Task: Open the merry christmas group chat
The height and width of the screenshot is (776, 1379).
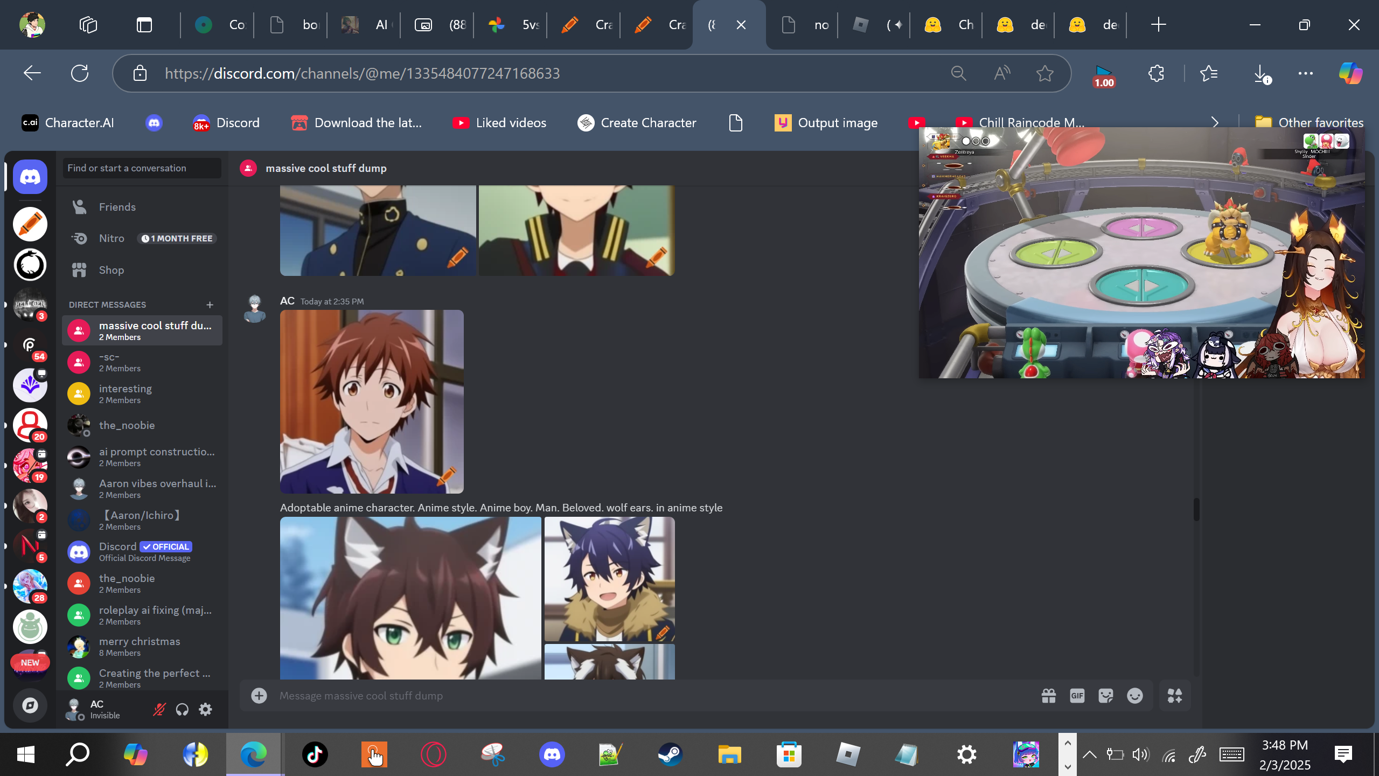Action: click(x=142, y=647)
